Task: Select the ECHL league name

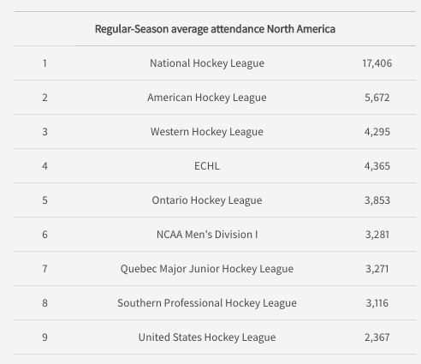Action: pyautogui.click(x=207, y=166)
